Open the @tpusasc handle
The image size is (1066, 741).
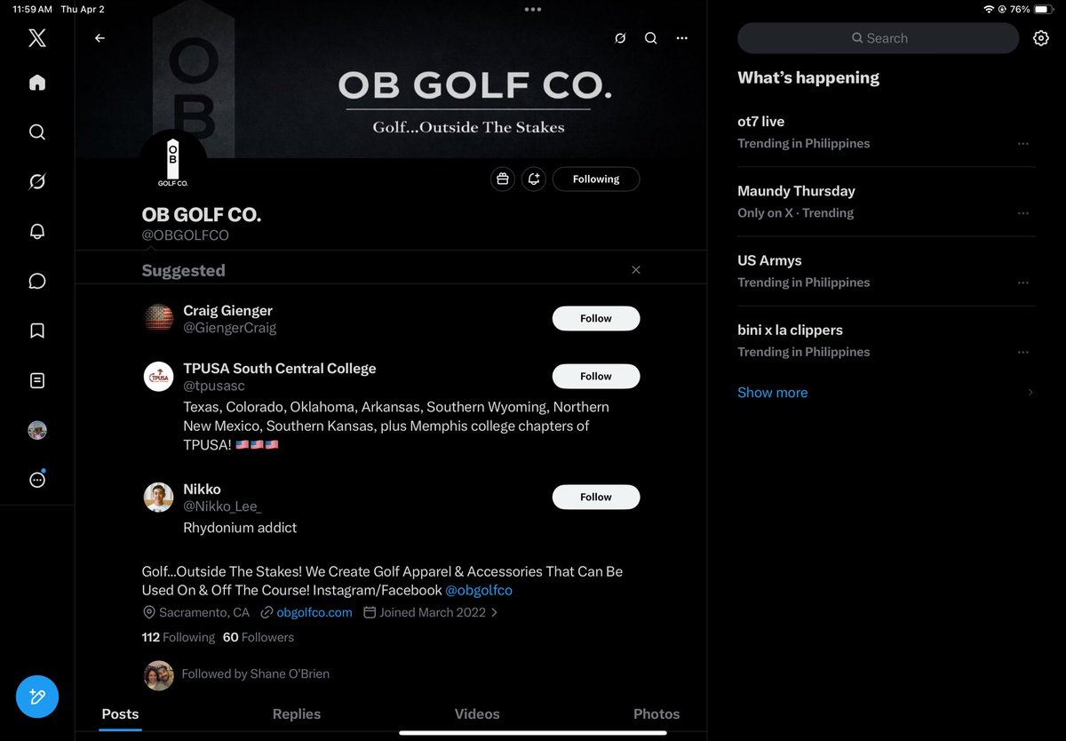(214, 386)
